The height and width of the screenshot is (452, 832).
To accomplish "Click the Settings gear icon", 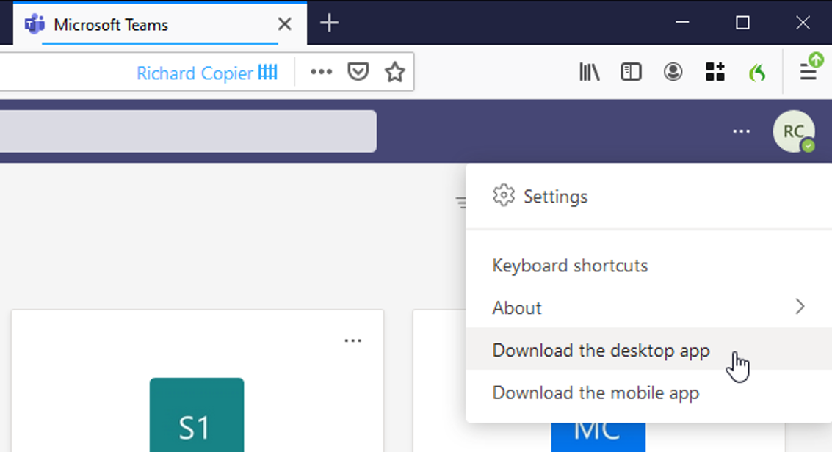I will click(504, 195).
